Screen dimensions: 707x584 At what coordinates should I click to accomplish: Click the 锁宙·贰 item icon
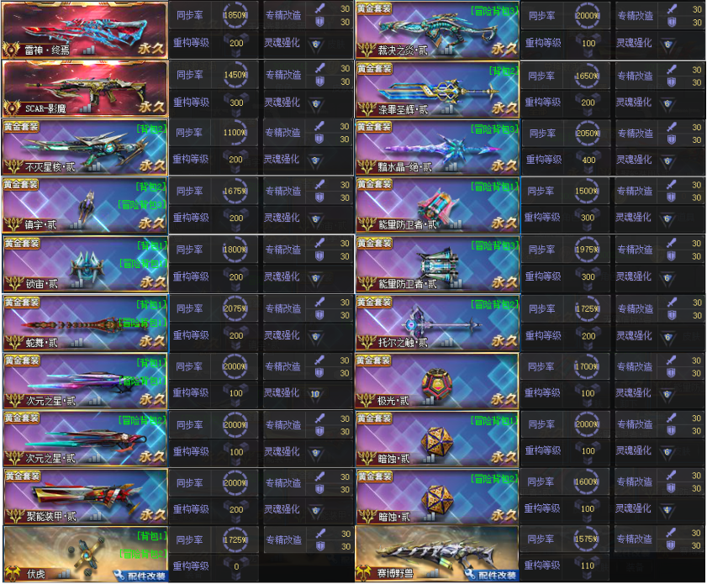click(x=85, y=264)
